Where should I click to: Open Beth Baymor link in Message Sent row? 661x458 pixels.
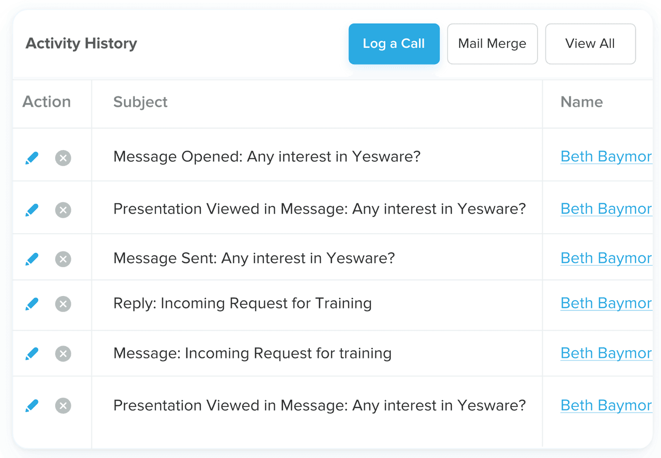coord(606,258)
